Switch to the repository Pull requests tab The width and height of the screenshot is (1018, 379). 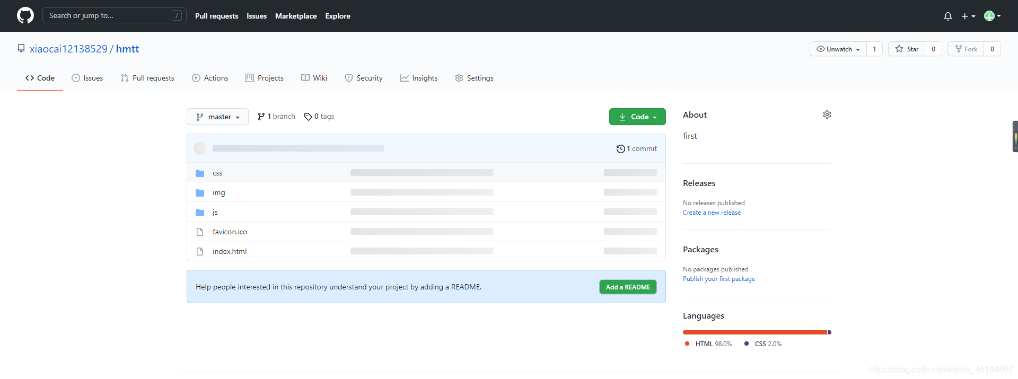click(x=147, y=78)
